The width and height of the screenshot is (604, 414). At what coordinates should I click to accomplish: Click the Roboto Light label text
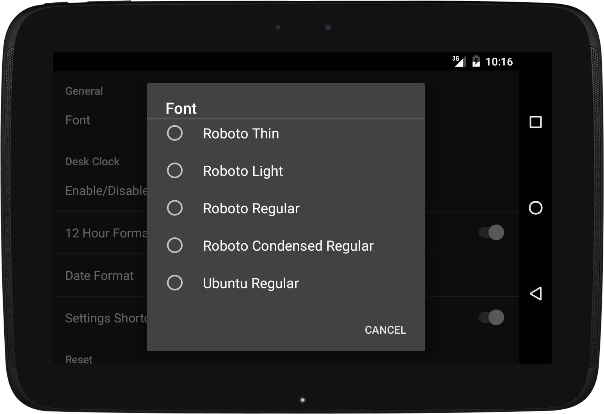tap(243, 171)
